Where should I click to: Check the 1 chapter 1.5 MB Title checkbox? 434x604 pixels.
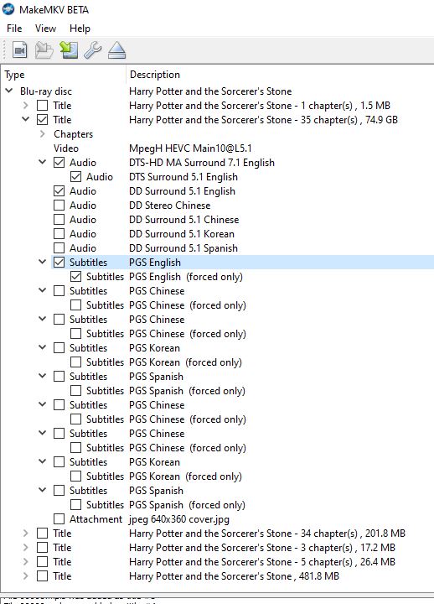coord(43,106)
